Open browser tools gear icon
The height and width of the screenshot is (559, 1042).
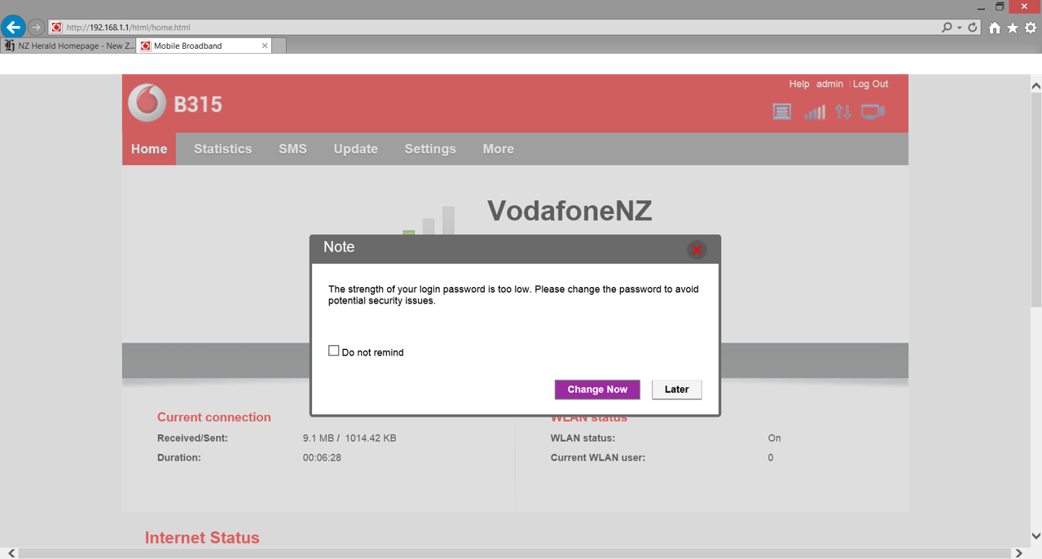tap(1031, 28)
